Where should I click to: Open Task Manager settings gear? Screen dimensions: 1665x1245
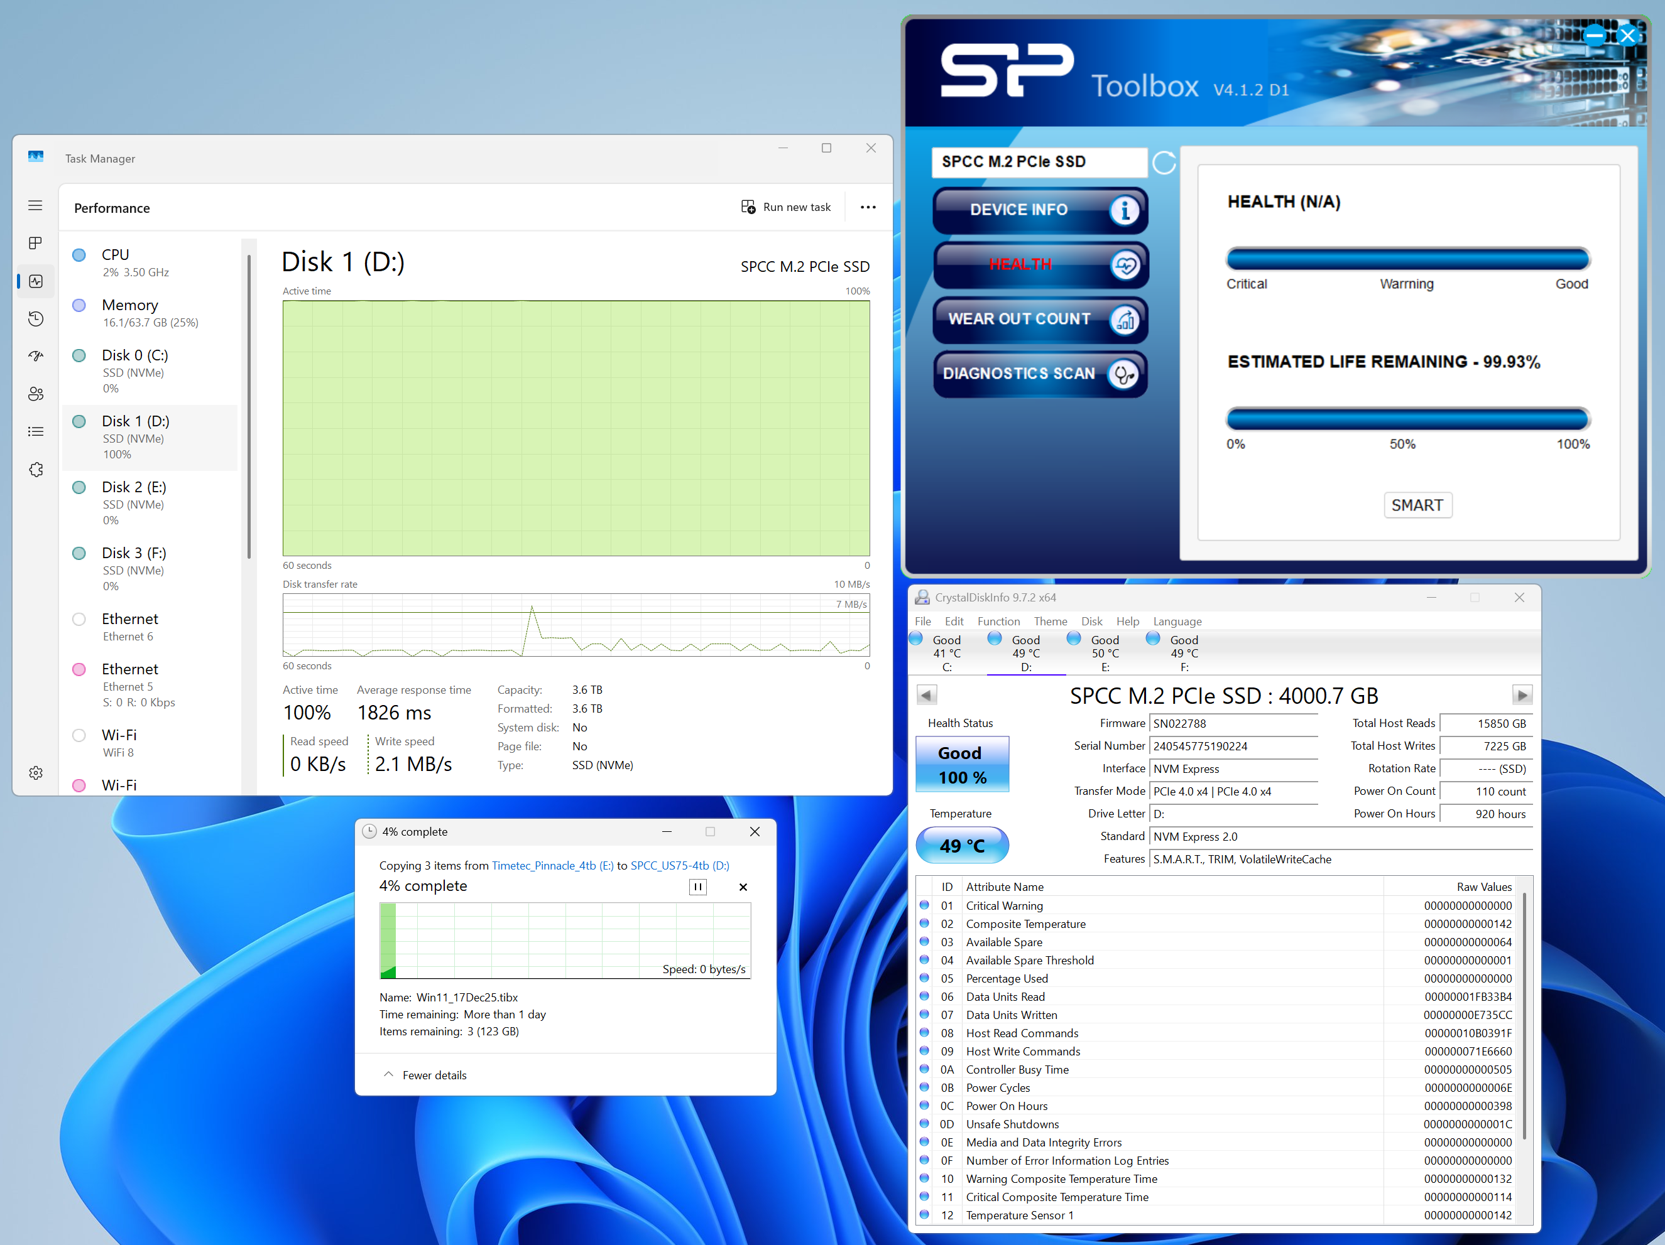(35, 773)
